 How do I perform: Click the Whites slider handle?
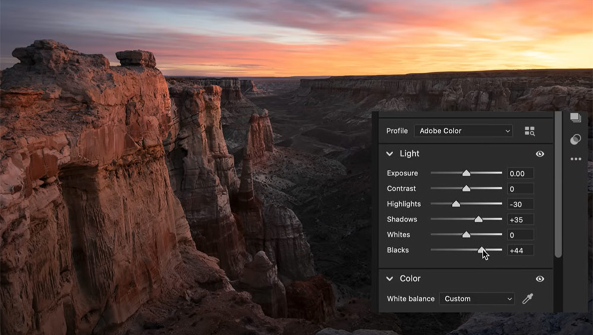tap(466, 235)
